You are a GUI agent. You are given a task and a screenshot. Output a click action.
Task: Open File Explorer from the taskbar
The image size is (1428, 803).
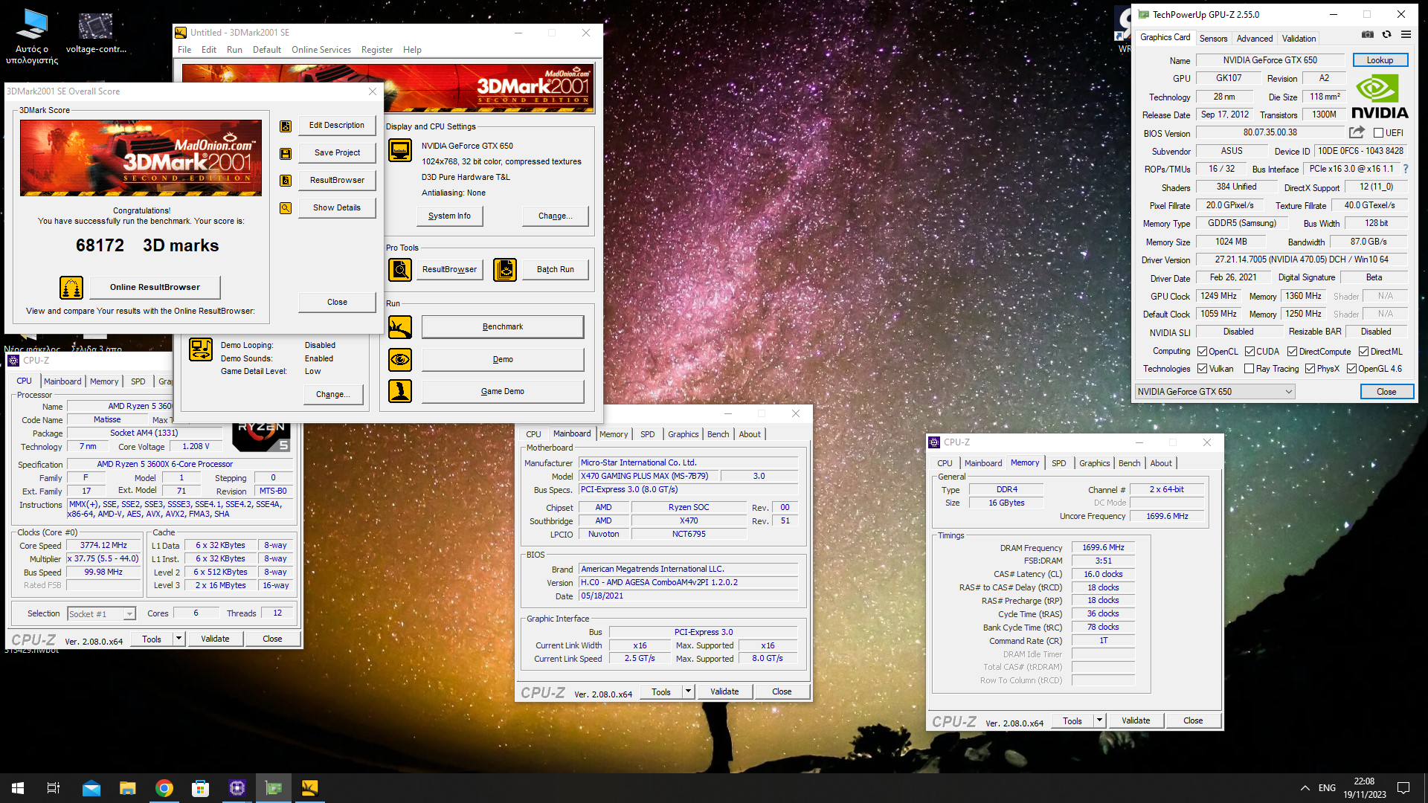(128, 788)
